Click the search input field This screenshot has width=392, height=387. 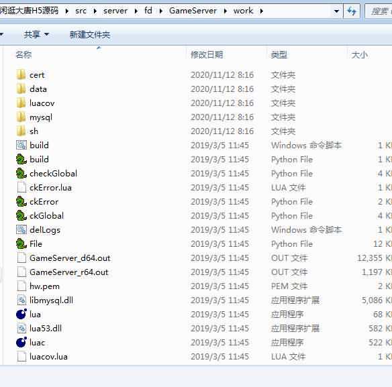[x=379, y=11]
